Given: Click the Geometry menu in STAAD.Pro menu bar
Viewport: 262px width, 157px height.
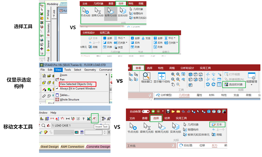Looking at the screenshot, I should [x=90, y=70].
